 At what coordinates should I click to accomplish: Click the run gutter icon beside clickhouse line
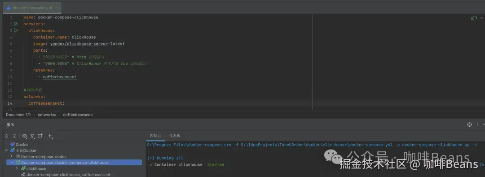[x=16, y=31]
